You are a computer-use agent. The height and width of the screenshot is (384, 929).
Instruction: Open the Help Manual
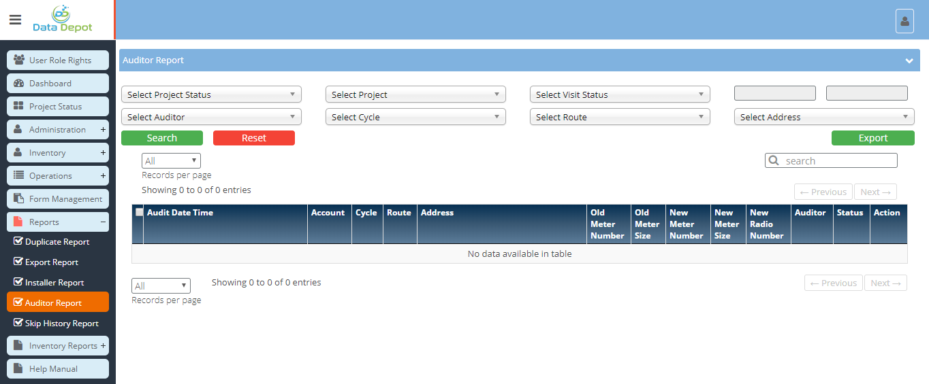[58, 369]
